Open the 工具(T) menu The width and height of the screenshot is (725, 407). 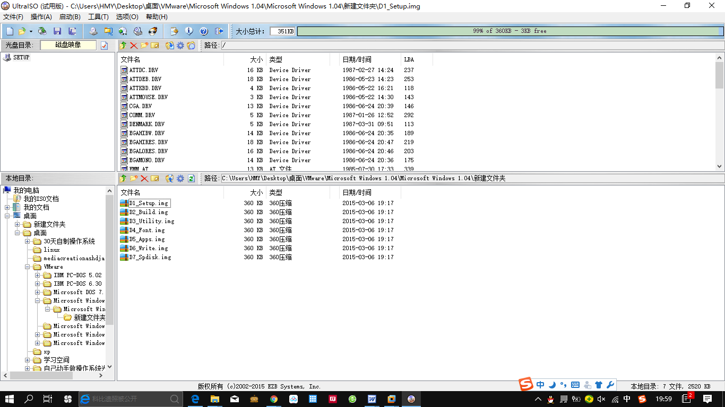click(99, 17)
